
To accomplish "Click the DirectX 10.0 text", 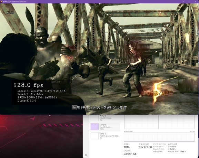I will point(27,101).
